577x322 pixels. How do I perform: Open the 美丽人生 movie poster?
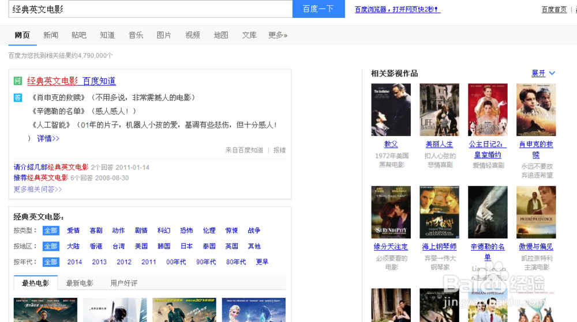(439, 110)
